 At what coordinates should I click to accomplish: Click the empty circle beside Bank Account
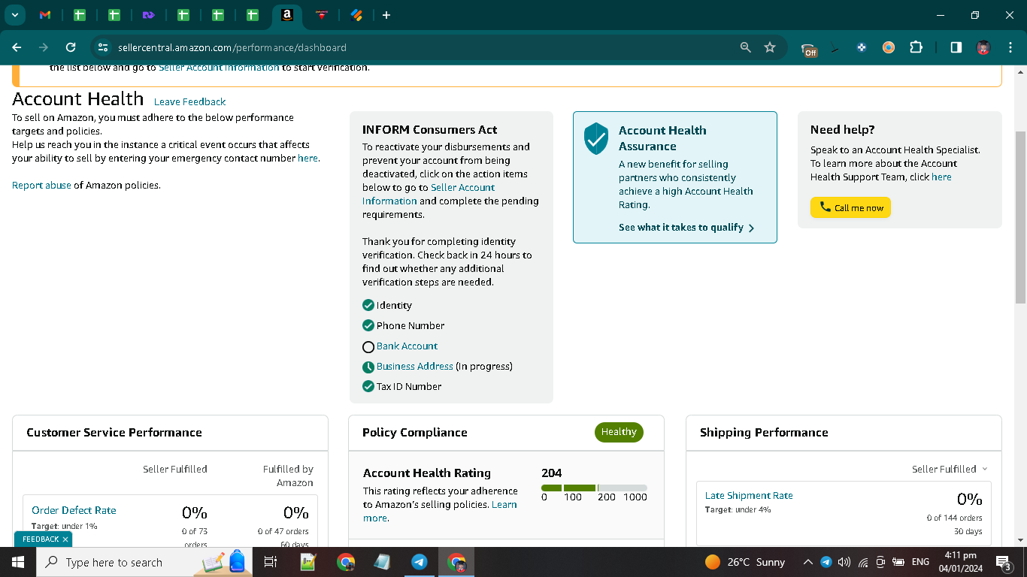(x=368, y=346)
